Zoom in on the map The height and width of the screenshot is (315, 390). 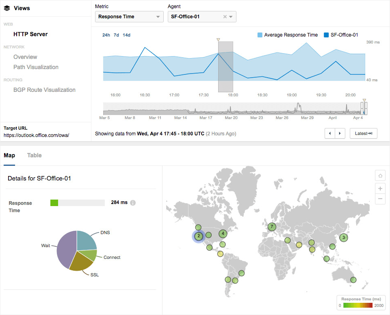tap(380, 189)
